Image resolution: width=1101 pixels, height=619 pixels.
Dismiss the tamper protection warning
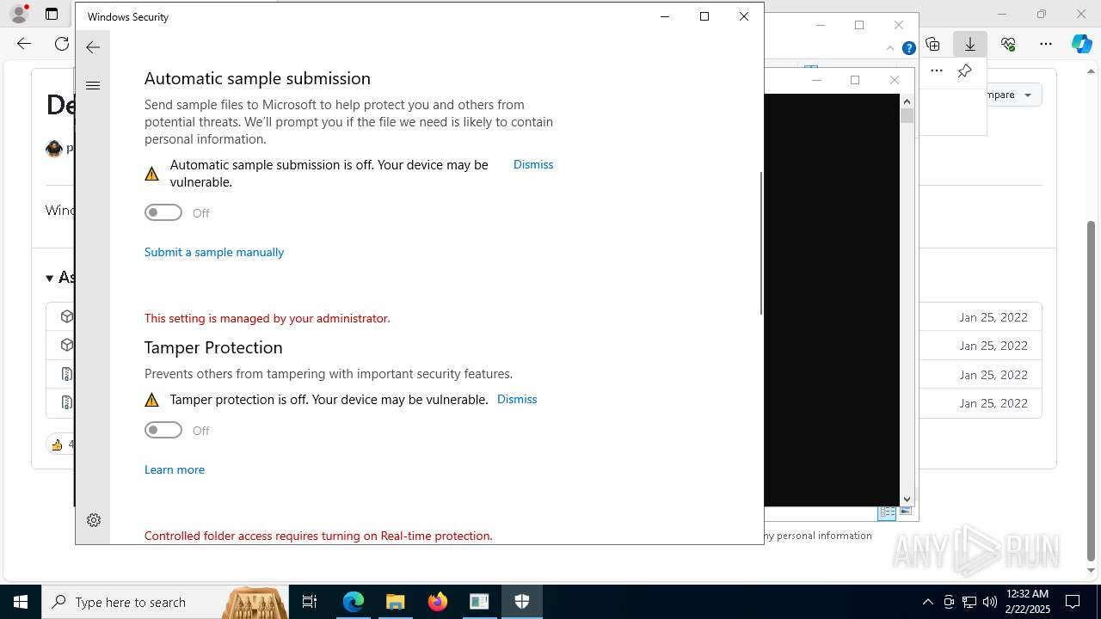click(x=517, y=399)
